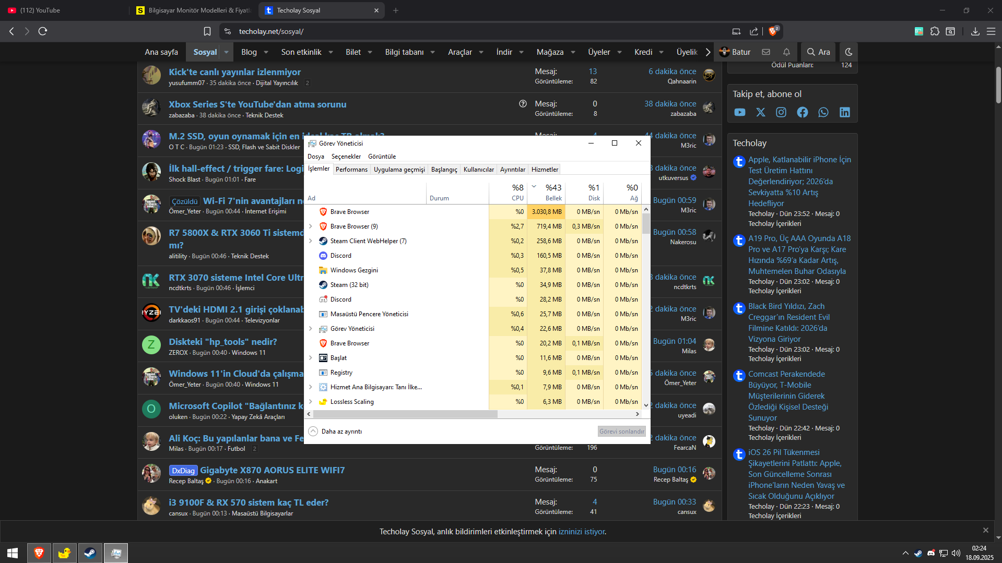Screen dimensions: 1002x563
Task: Open browser downloads icon
Action: pyautogui.click(x=975, y=31)
